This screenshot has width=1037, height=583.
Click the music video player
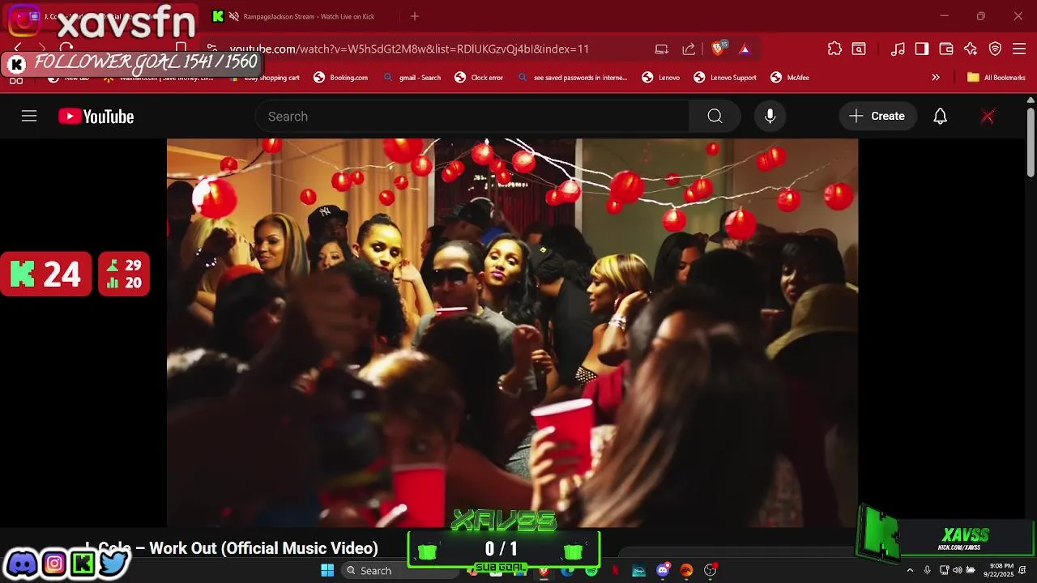512,333
